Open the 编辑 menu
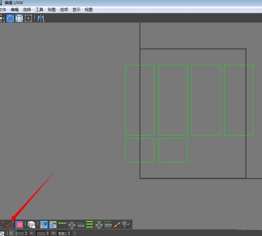 (15, 10)
